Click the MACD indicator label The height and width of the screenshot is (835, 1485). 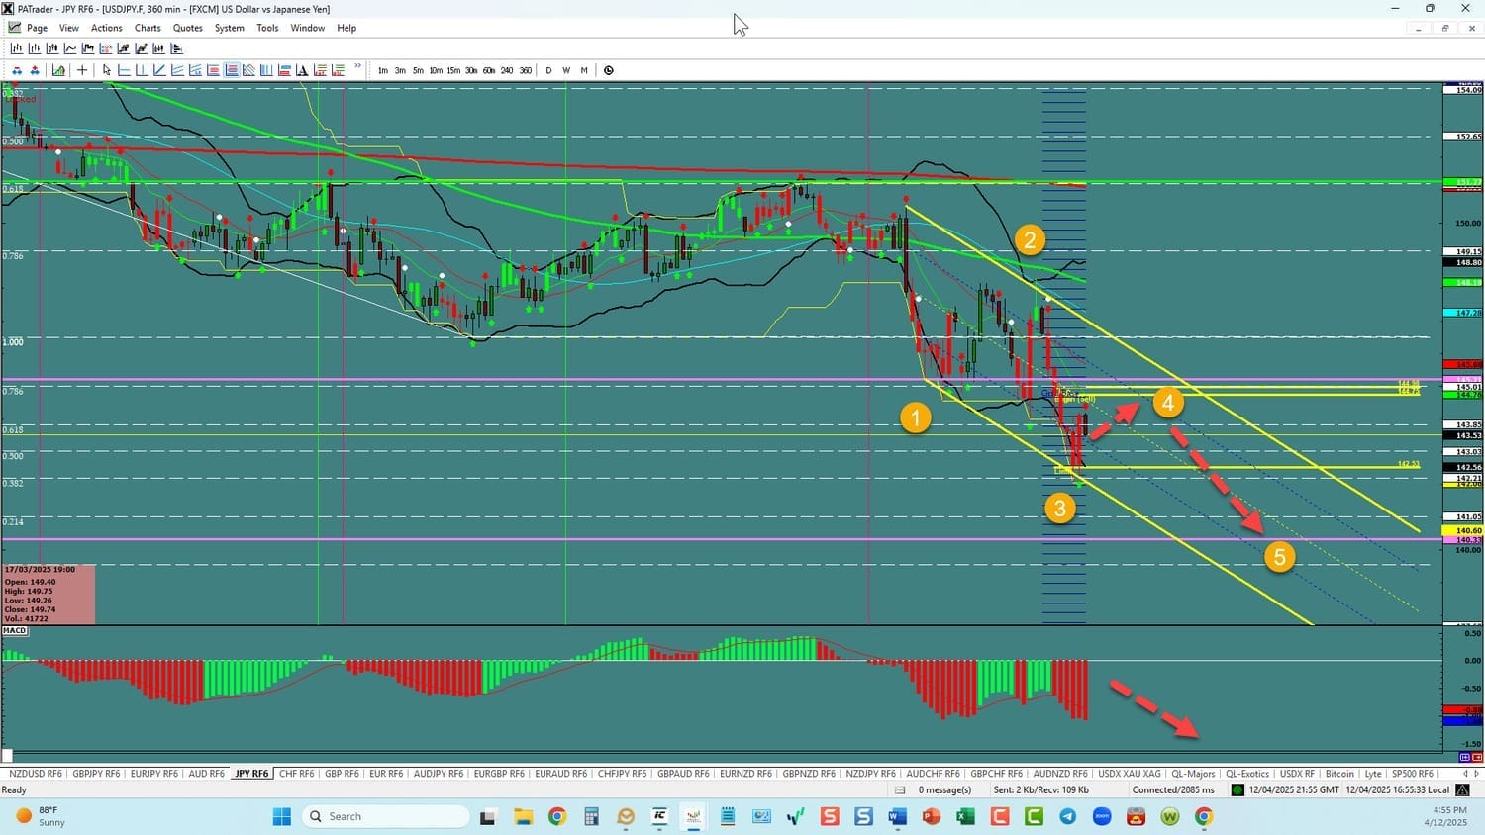click(x=15, y=630)
